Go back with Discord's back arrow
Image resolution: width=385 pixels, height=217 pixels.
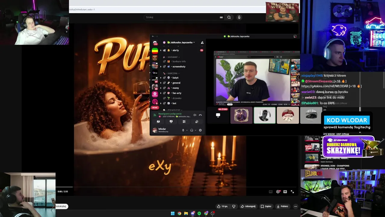[x=153, y=36]
